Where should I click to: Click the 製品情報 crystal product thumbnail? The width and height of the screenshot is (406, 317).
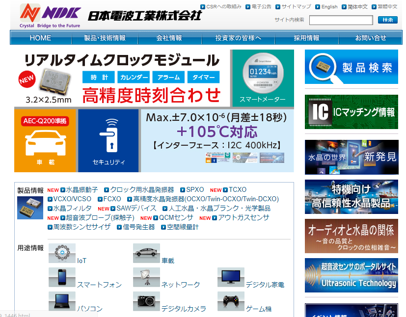pos(30,208)
